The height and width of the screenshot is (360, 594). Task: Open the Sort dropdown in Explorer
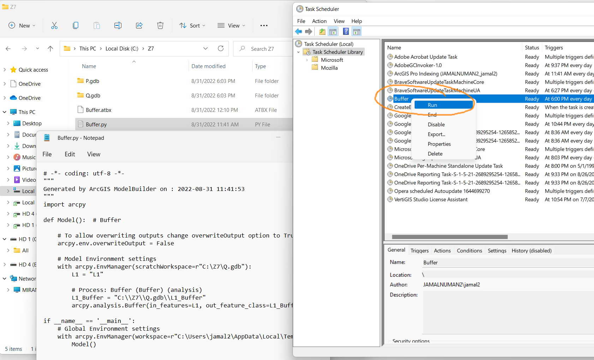point(192,25)
